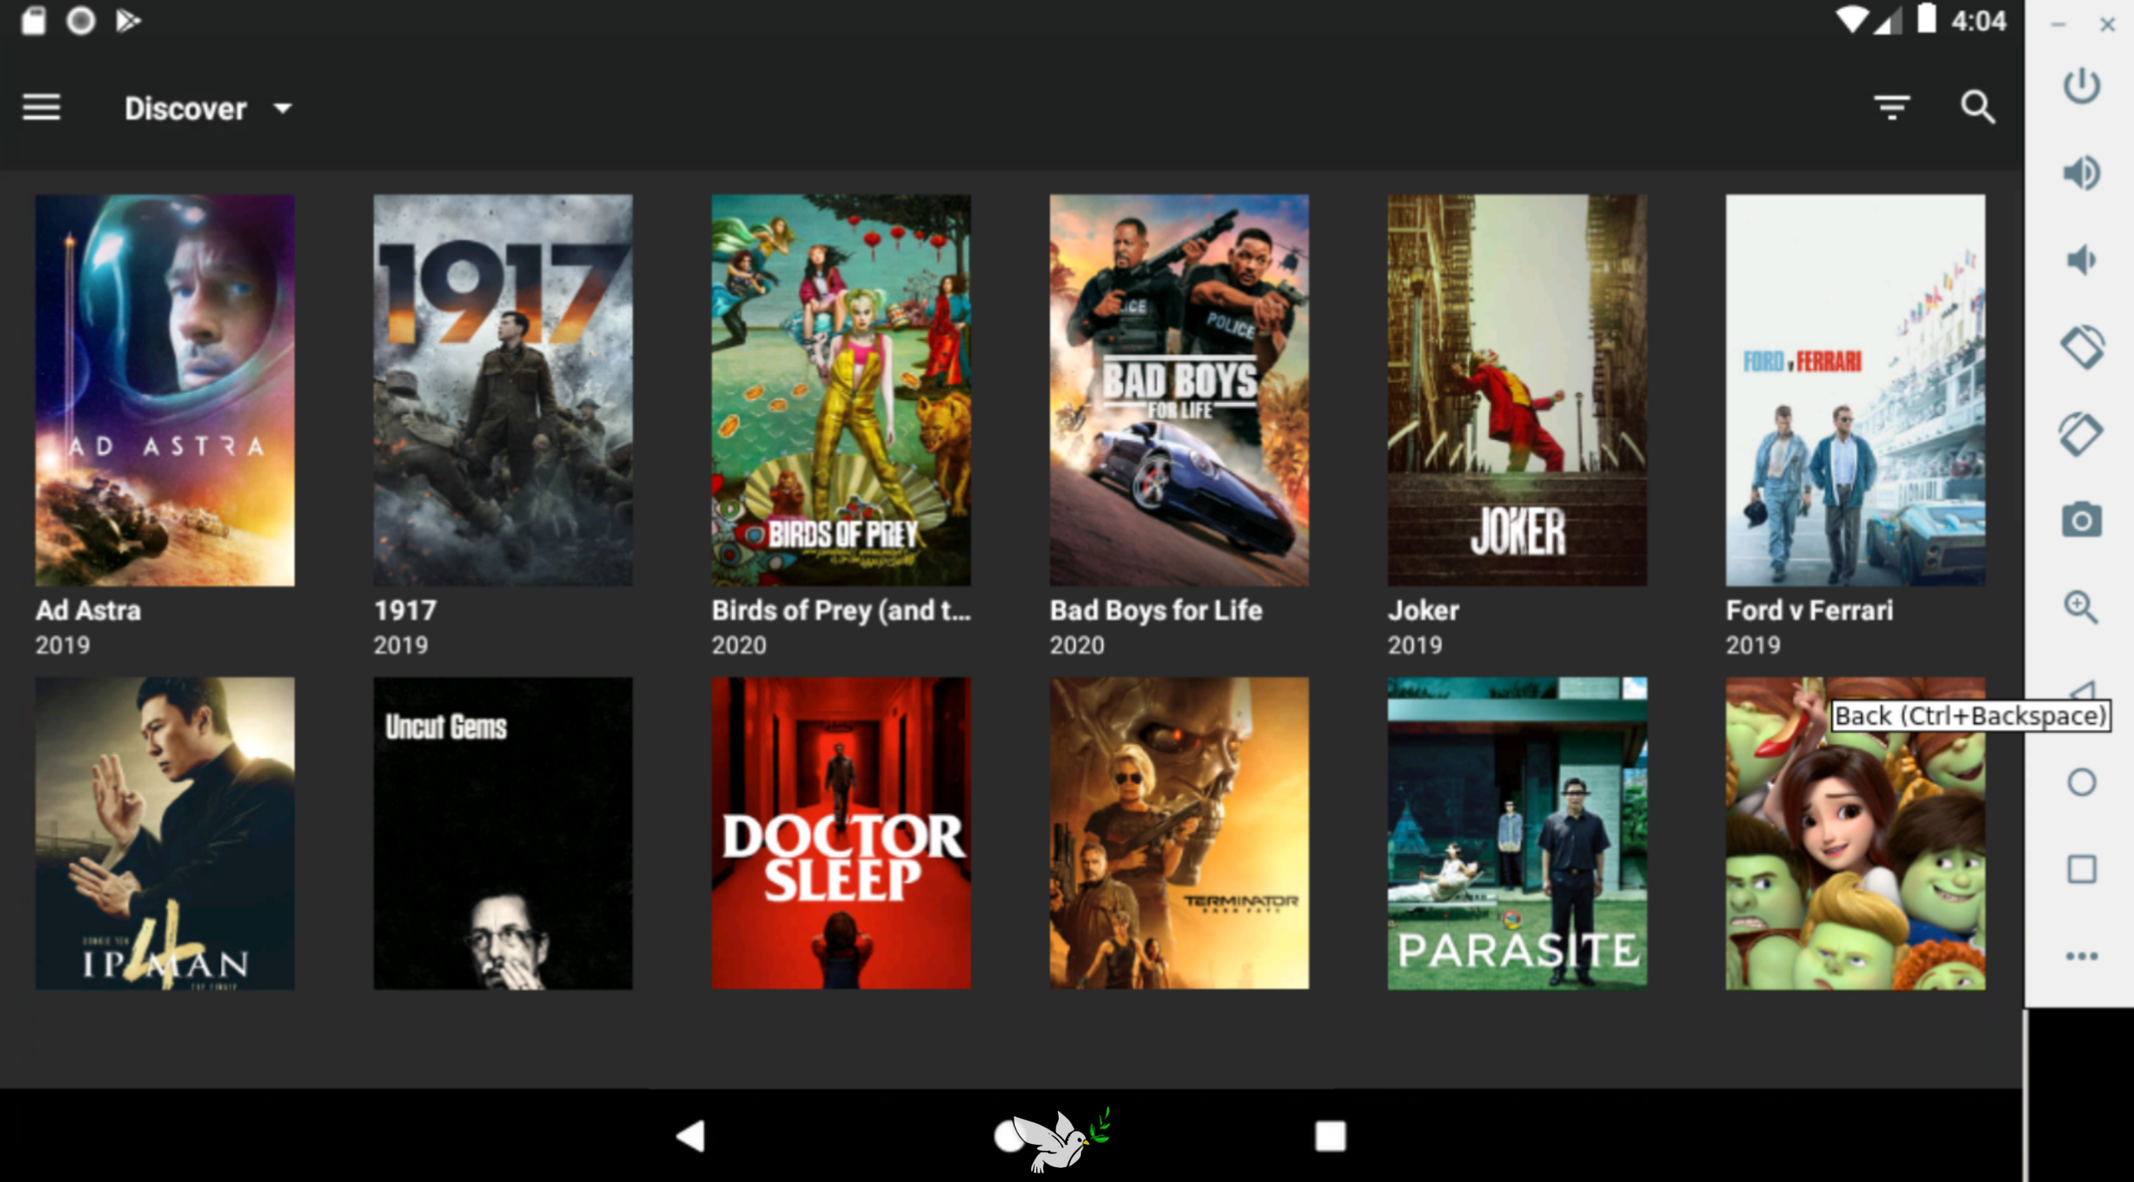2134x1182 pixels.
Task: Open the search magnifier icon
Action: (1978, 108)
